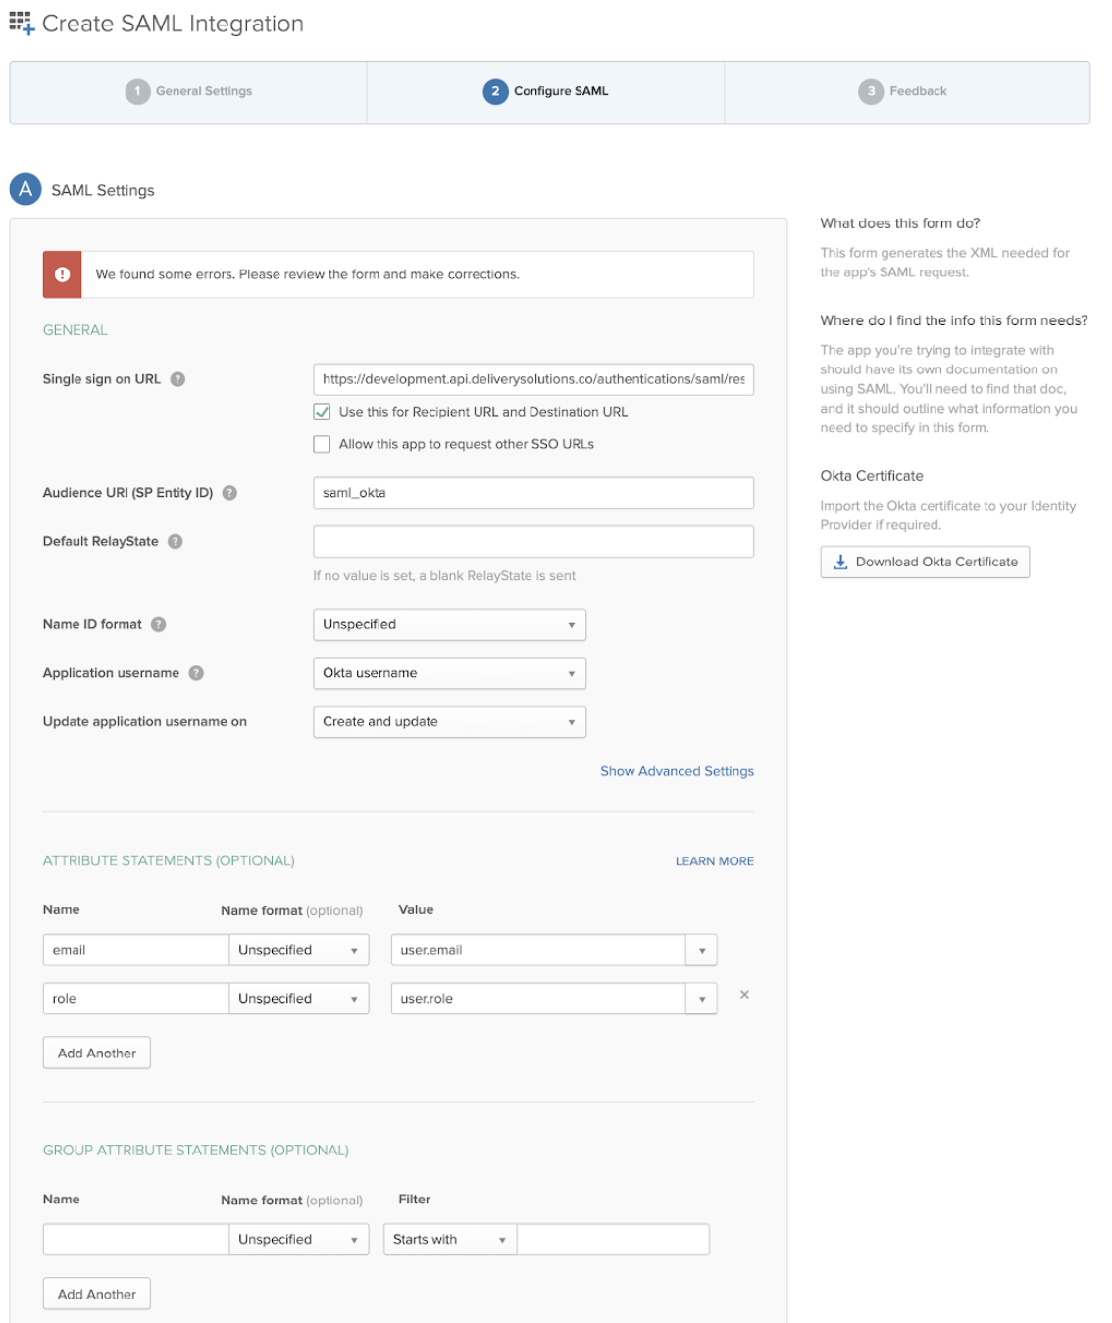Open the Name ID format dropdown
Screen dimensions: 1112x1323
pyautogui.click(x=449, y=624)
